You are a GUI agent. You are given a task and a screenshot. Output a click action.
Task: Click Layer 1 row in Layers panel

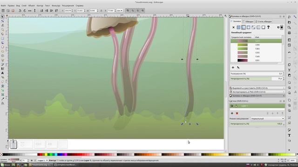pos(257,106)
